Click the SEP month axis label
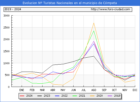 tap(104, 90)
